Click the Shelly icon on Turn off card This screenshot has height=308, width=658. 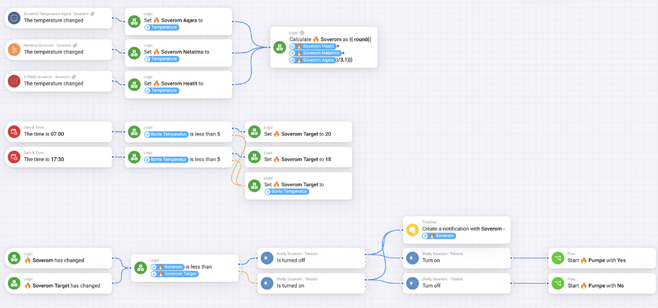tap(413, 283)
